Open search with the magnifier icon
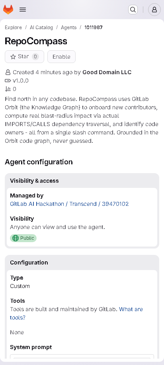This screenshot has height=365, width=164. click(133, 10)
